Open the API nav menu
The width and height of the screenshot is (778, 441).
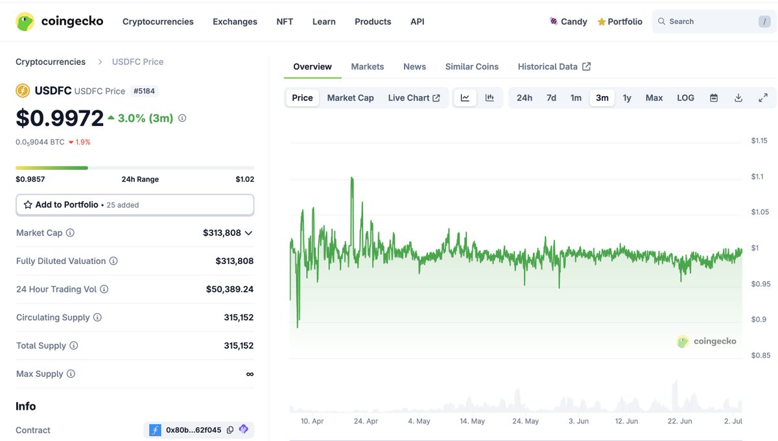[x=418, y=21]
